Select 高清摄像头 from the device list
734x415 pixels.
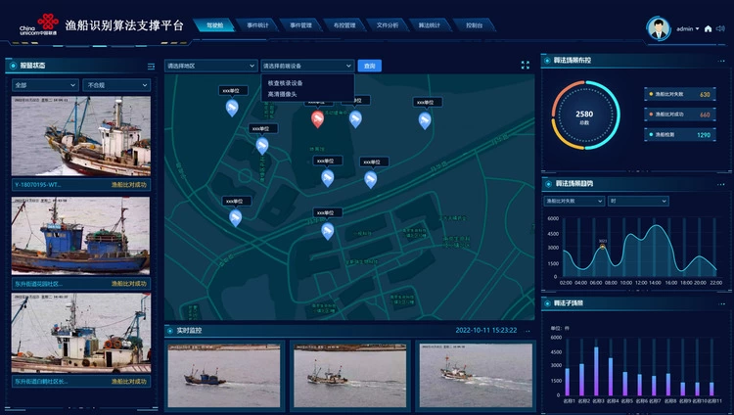(286, 95)
